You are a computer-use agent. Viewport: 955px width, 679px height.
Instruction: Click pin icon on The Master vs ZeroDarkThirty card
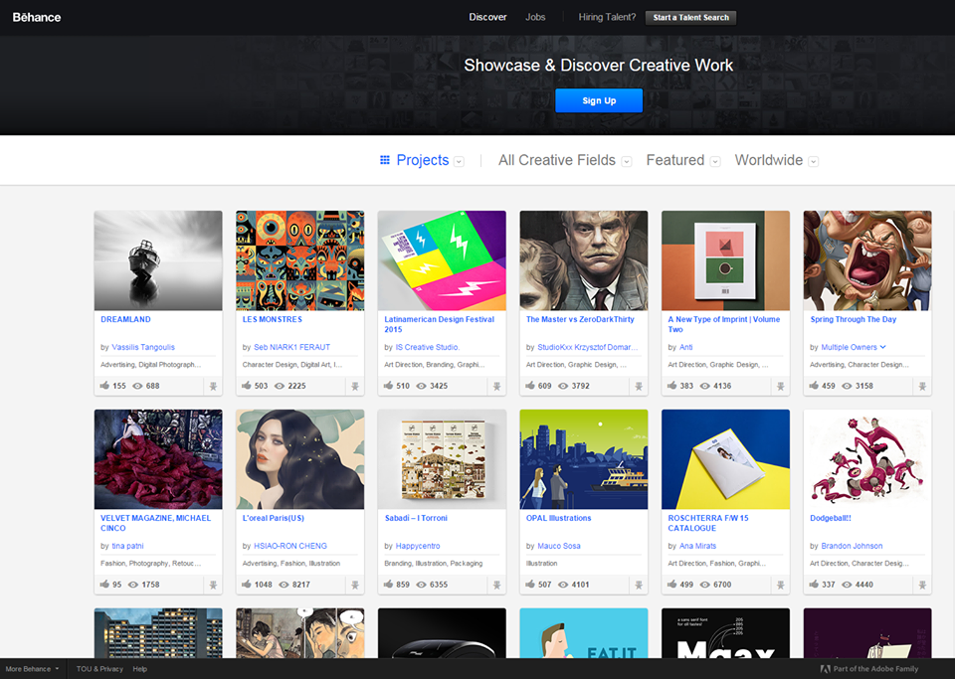point(639,386)
